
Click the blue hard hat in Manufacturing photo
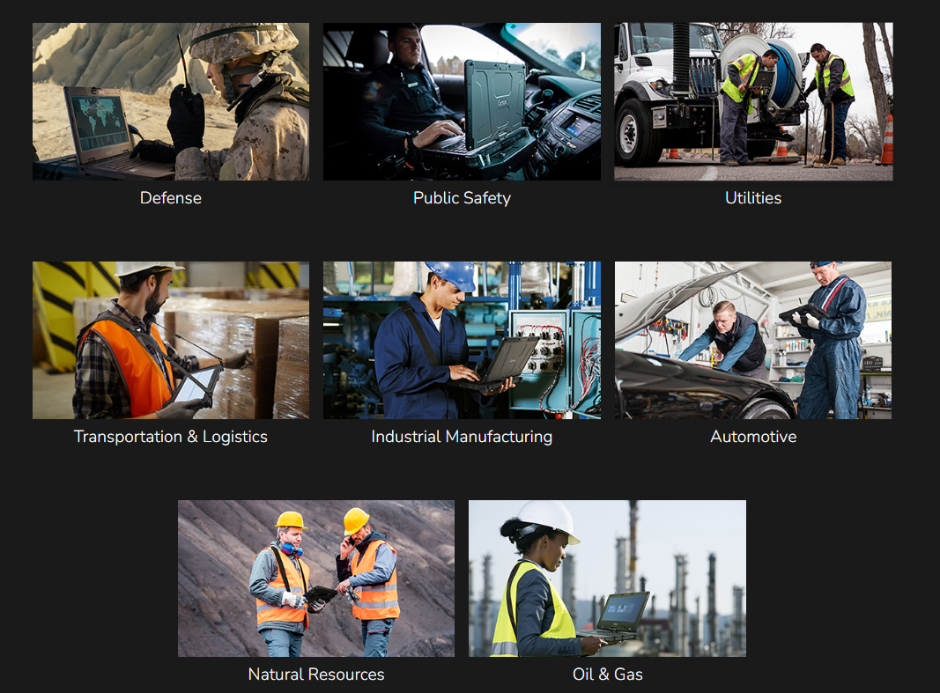(x=454, y=274)
